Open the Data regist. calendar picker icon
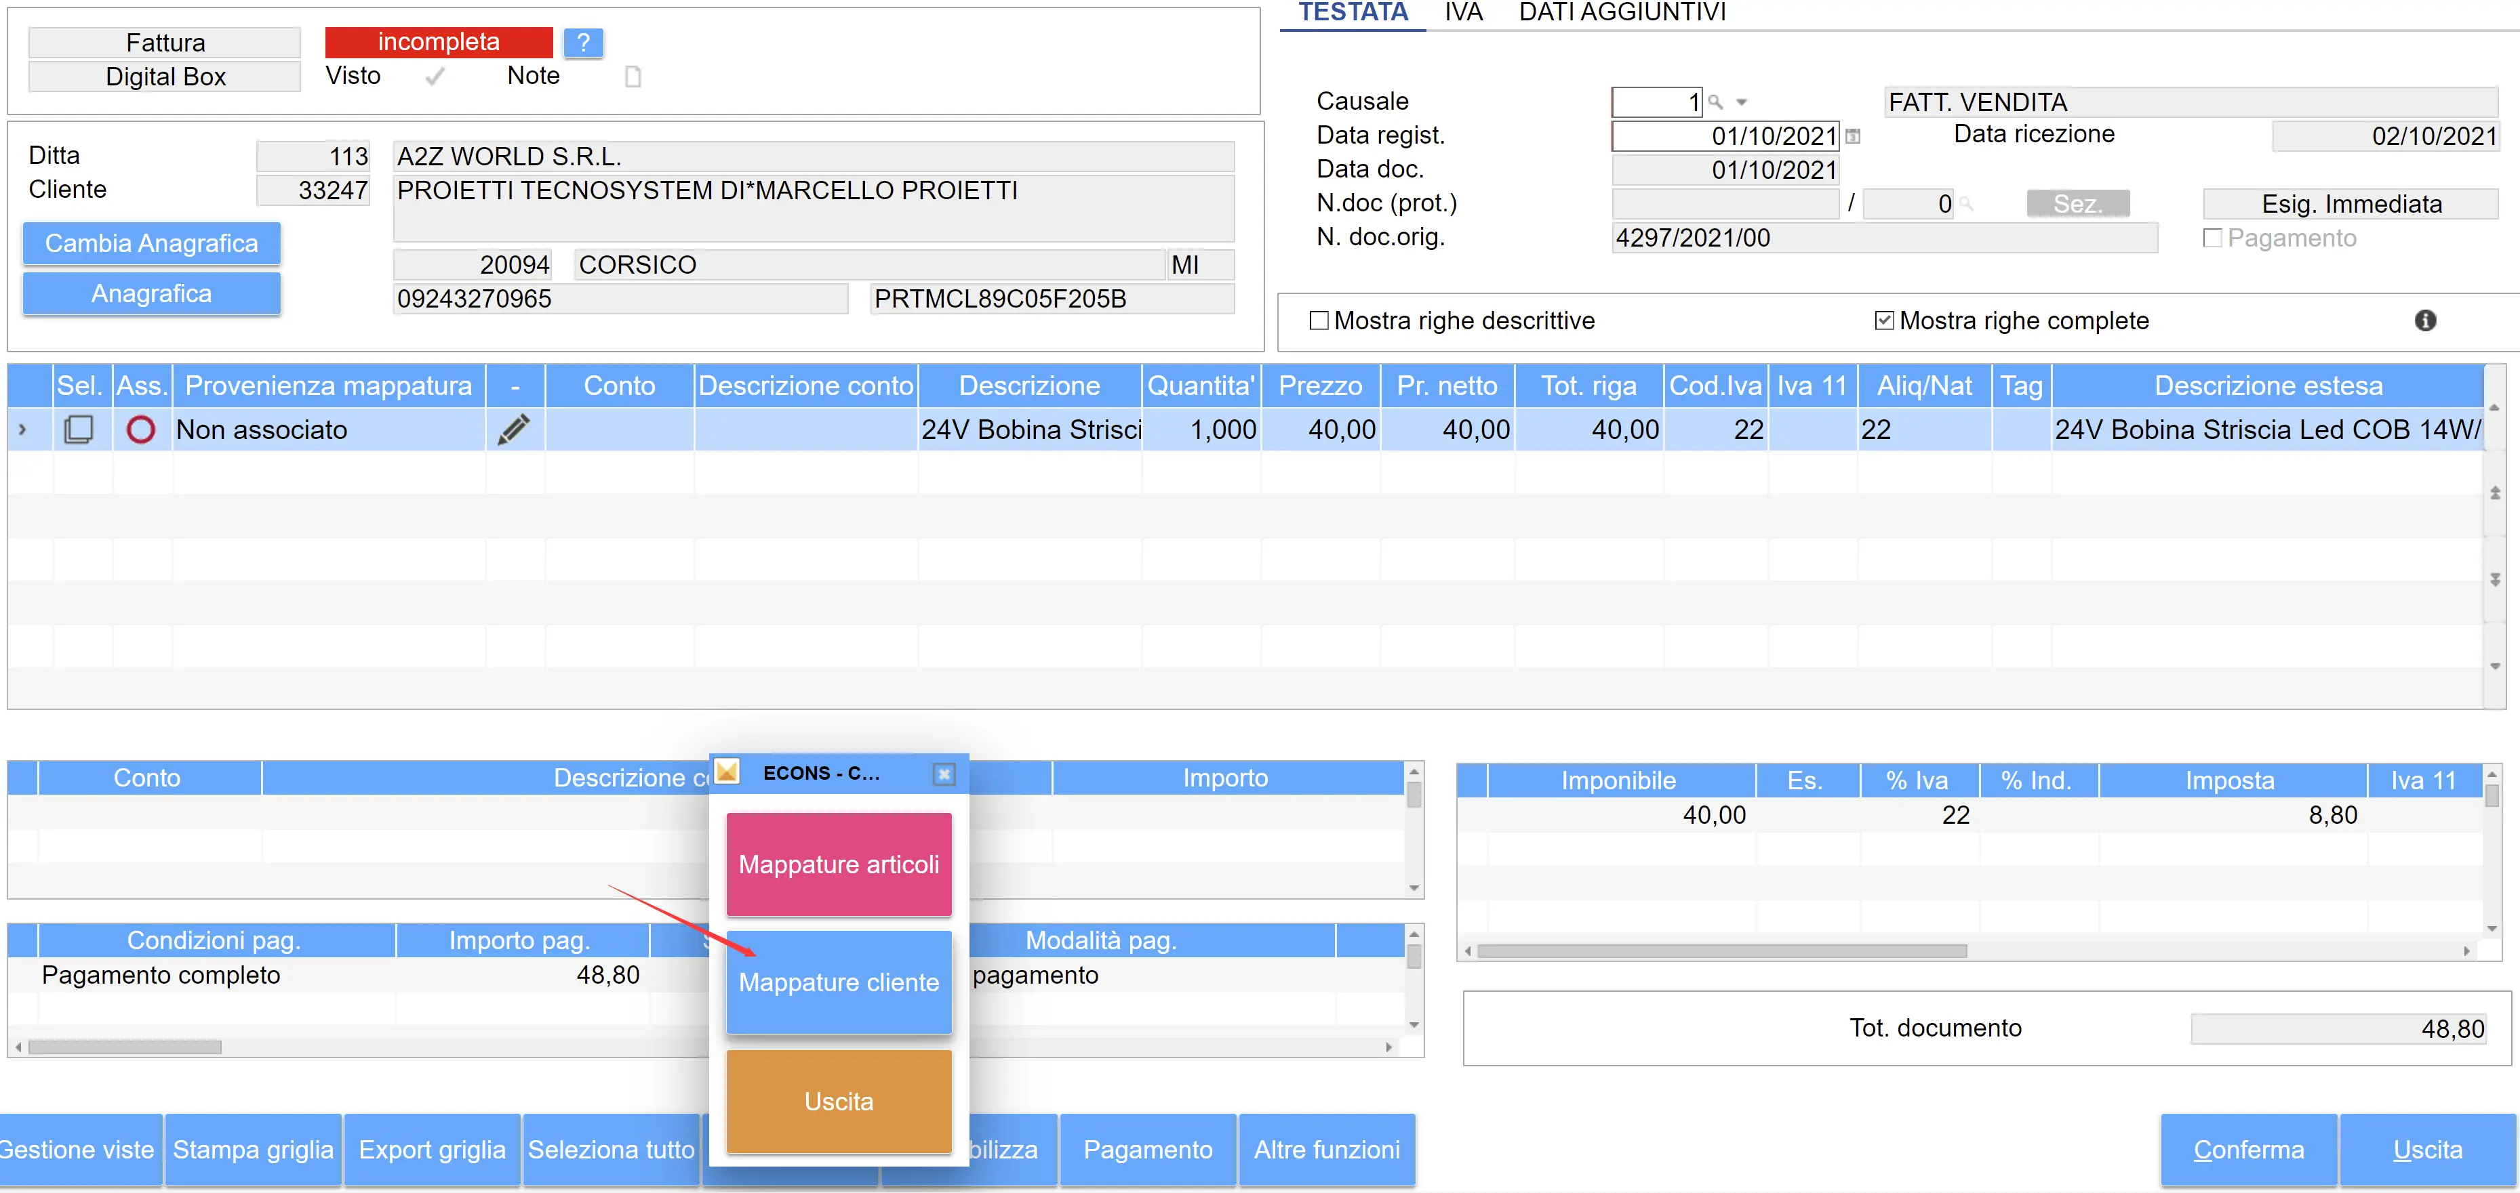 [x=1852, y=137]
